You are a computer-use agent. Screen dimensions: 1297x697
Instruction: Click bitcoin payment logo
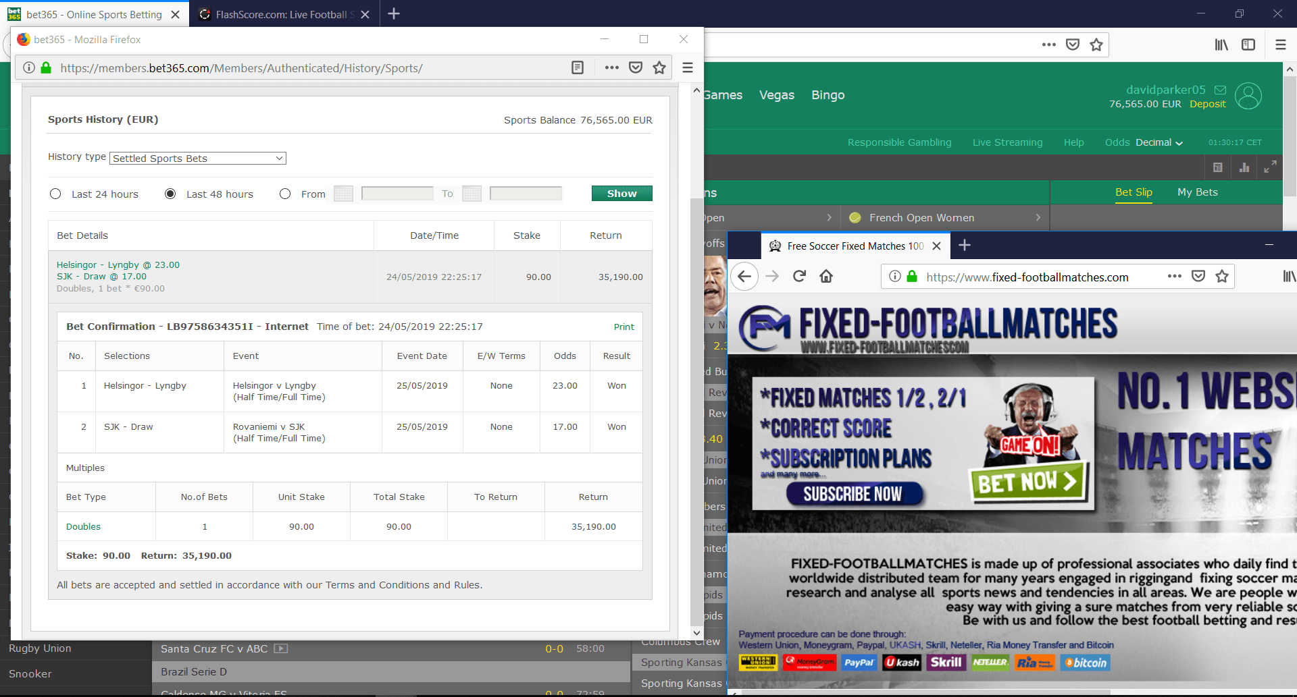tap(1086, 663)
